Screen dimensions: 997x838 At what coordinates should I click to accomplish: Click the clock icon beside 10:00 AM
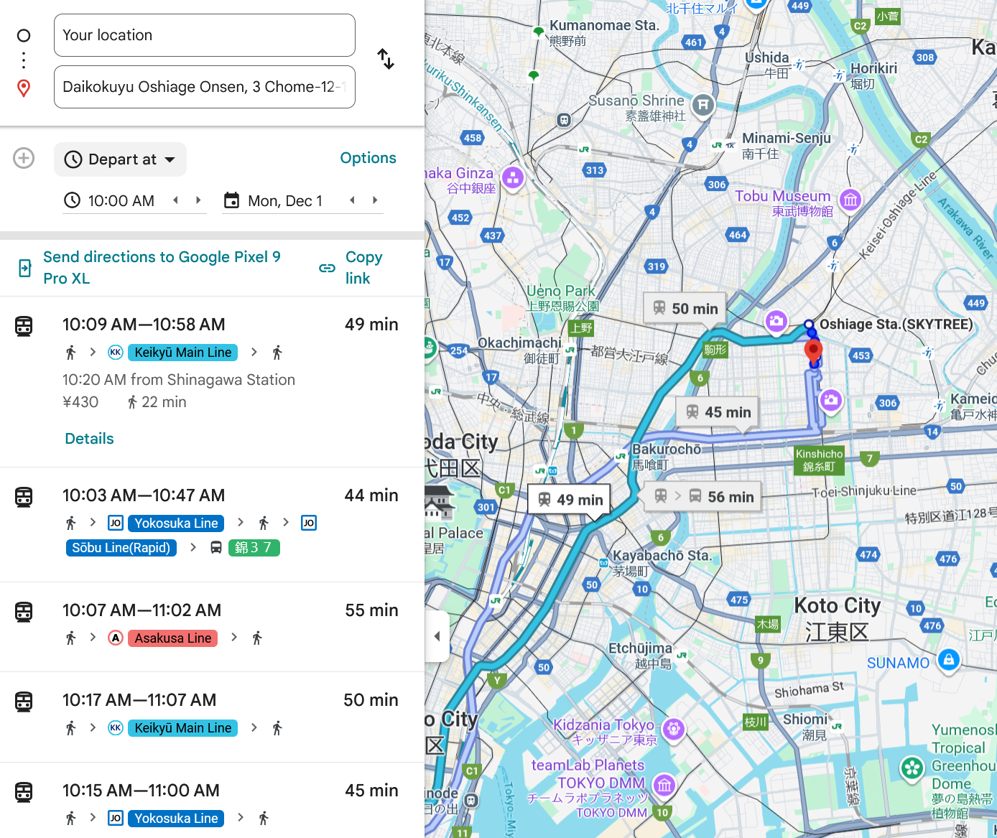coord(72,200)
